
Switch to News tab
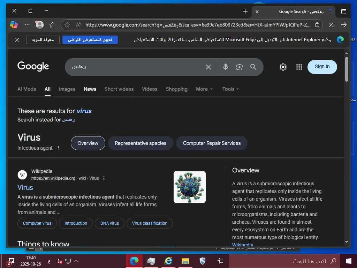pyautogui.click(x=90, y=89)
